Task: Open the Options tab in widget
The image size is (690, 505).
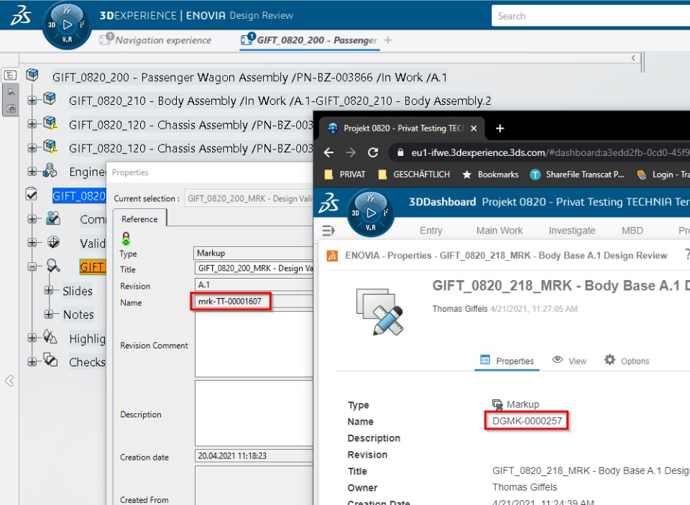Action: [627, 361]
